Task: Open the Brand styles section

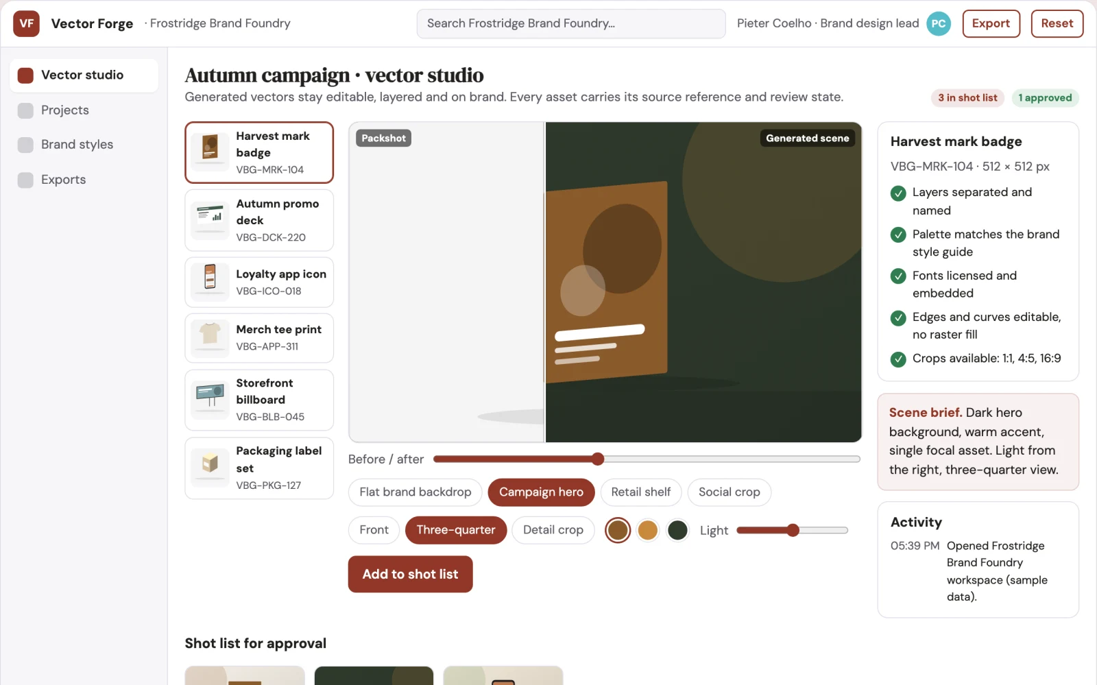Action: (x=84, y=145)
